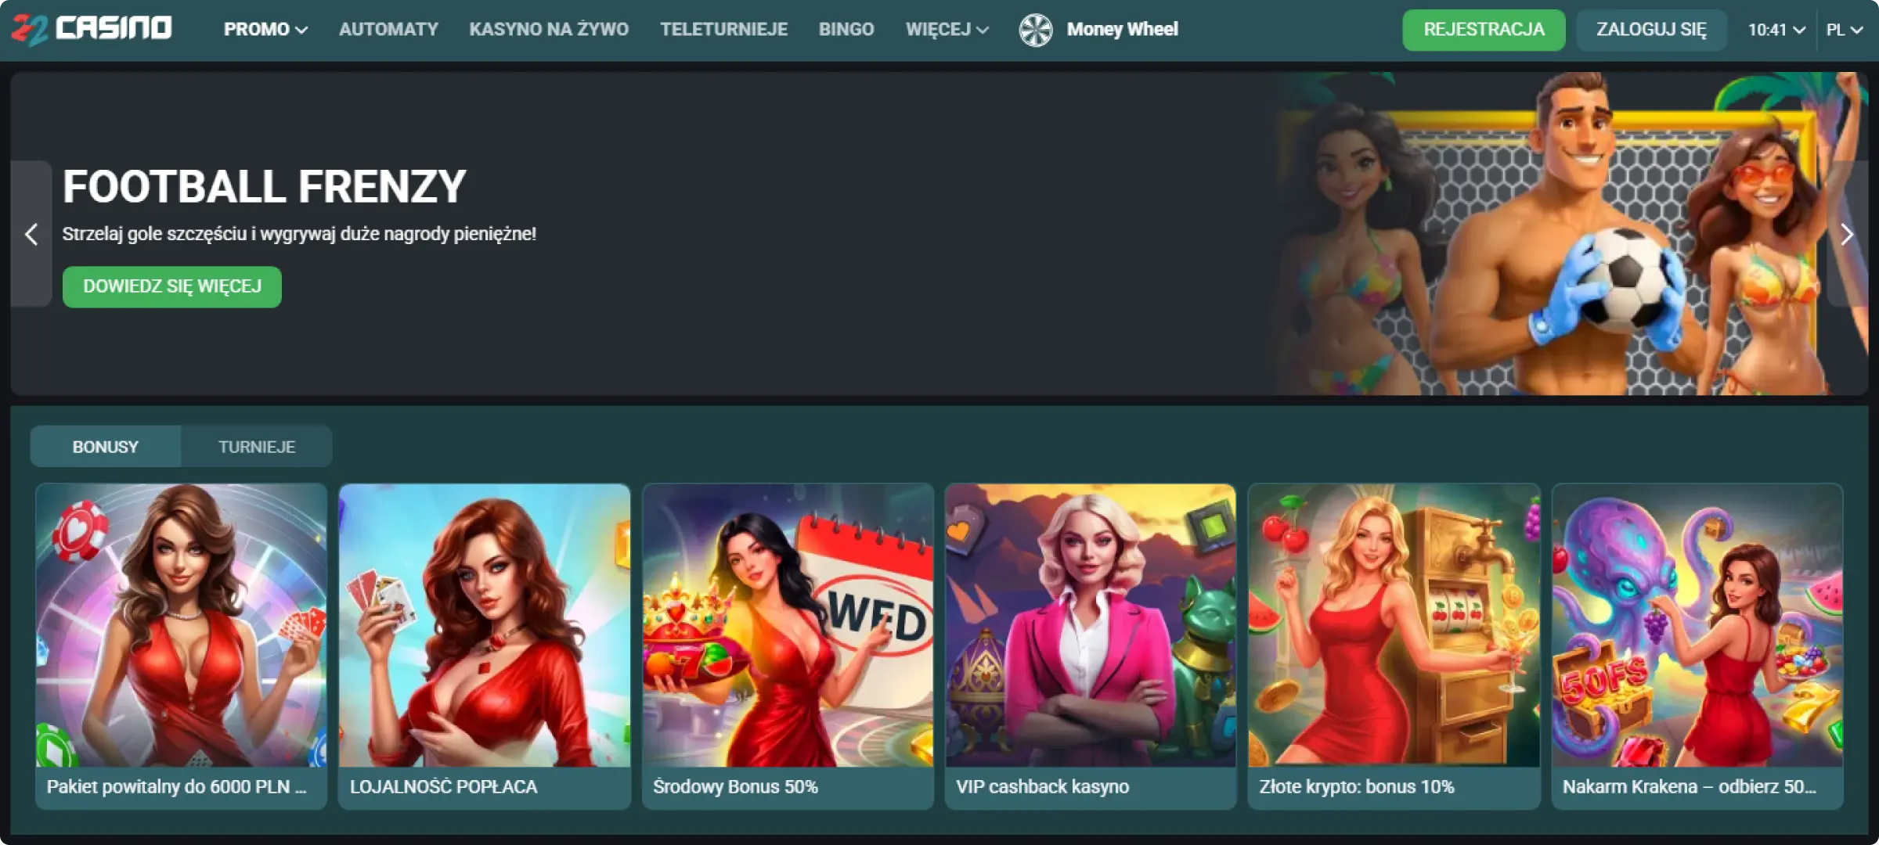Select the BONUSY tab

pos(106,447)
